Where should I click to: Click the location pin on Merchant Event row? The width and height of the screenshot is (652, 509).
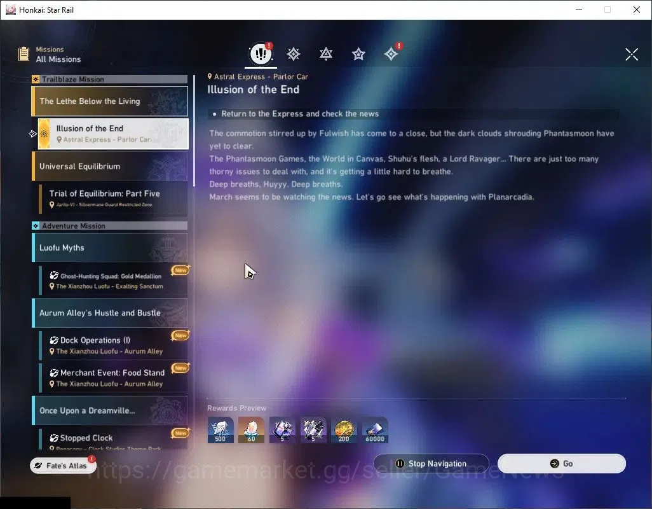[52, 384]
